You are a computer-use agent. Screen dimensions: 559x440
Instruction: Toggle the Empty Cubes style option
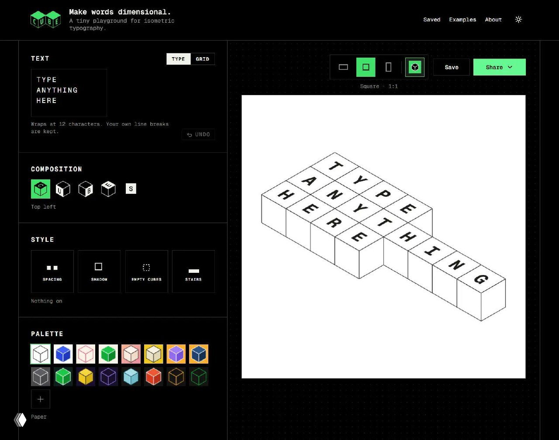147,272
